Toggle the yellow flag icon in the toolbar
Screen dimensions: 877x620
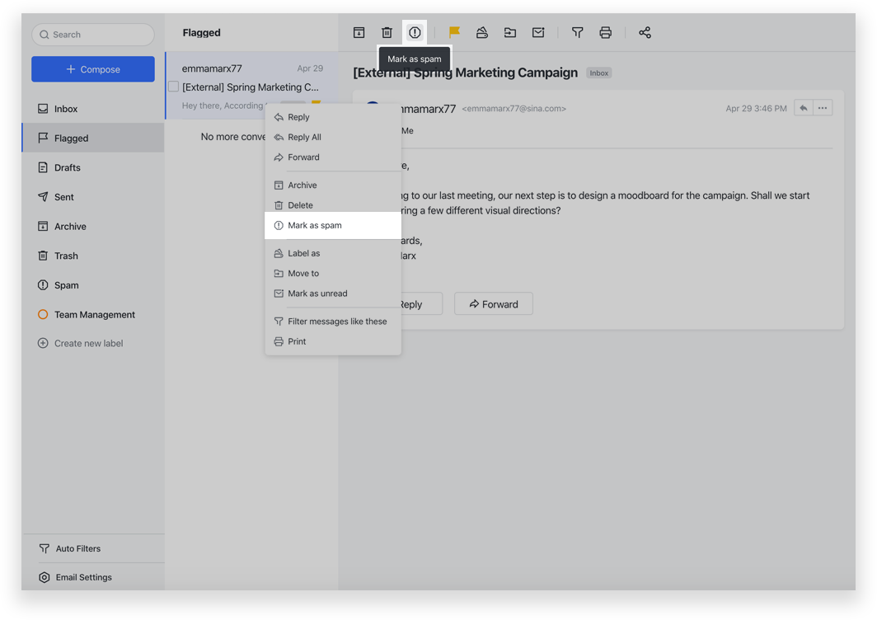[454, 33]
